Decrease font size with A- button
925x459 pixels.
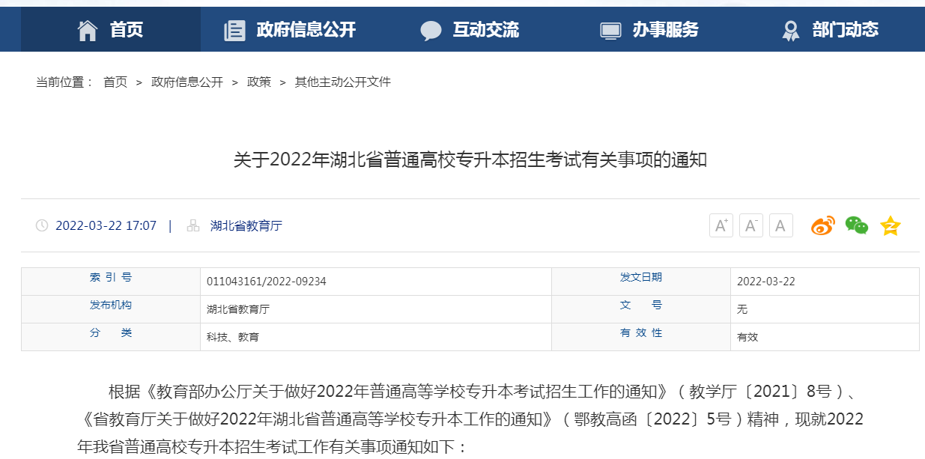coord(751,225)
